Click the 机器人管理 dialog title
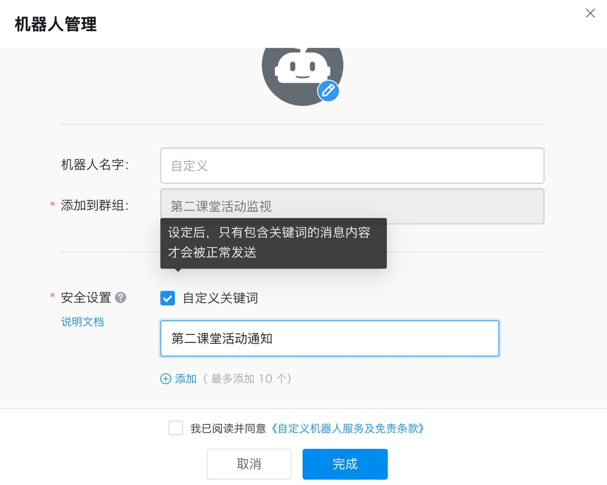Viewport: 607px width, 485px height. (56, 24)
